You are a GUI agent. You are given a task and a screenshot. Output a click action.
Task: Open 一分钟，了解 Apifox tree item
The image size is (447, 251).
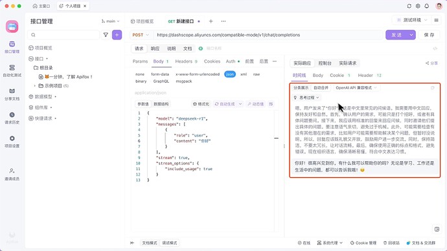pyautogui.click(x=65, y=76)
